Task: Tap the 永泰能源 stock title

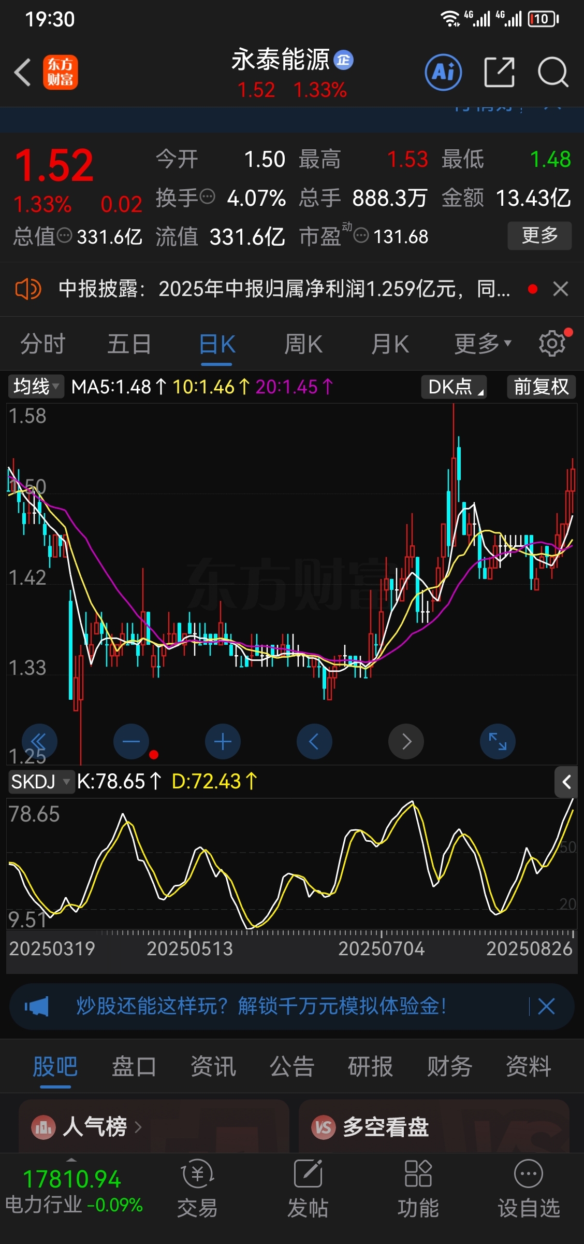Action: pos(280,60)
